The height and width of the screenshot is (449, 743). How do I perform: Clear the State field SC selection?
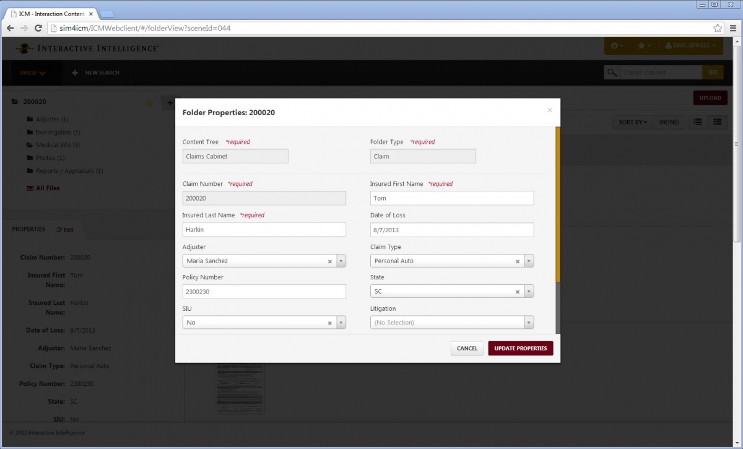pos(518,292)
